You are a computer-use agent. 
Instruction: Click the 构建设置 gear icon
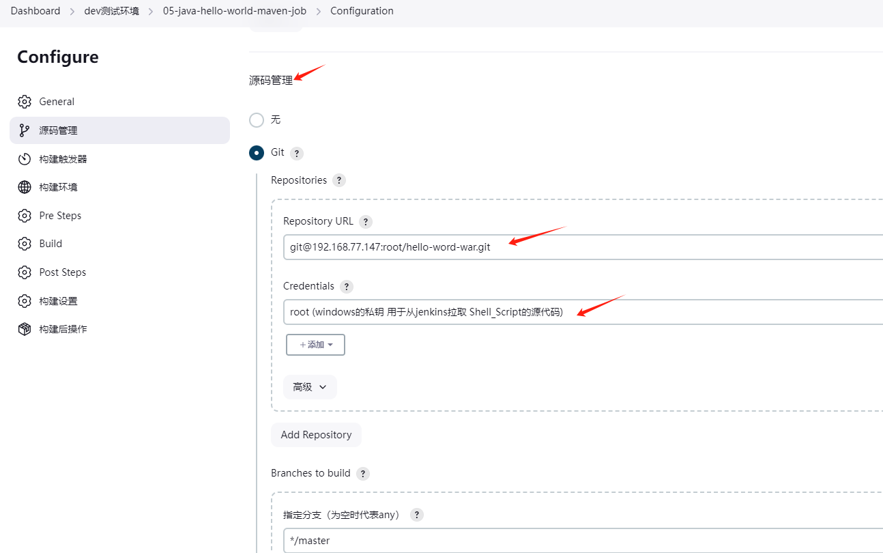click(x=25, y=301)
